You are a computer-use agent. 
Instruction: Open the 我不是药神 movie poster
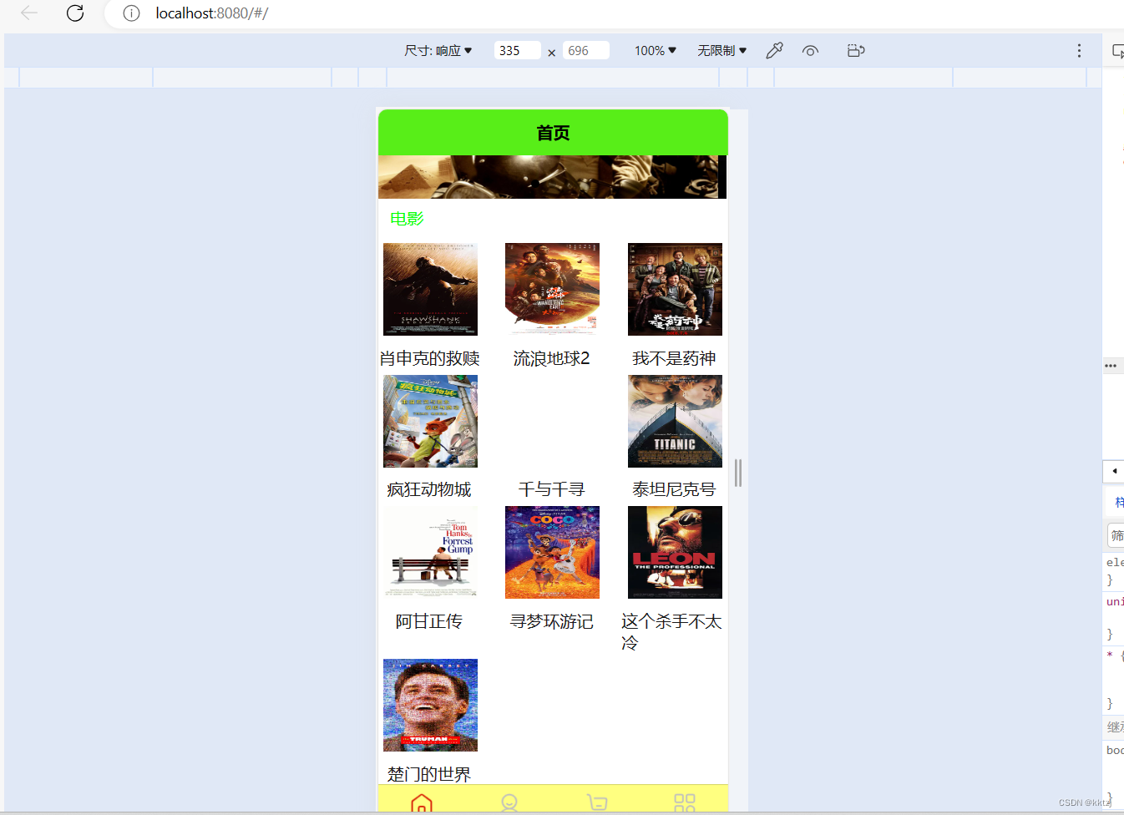coord(675,289)
